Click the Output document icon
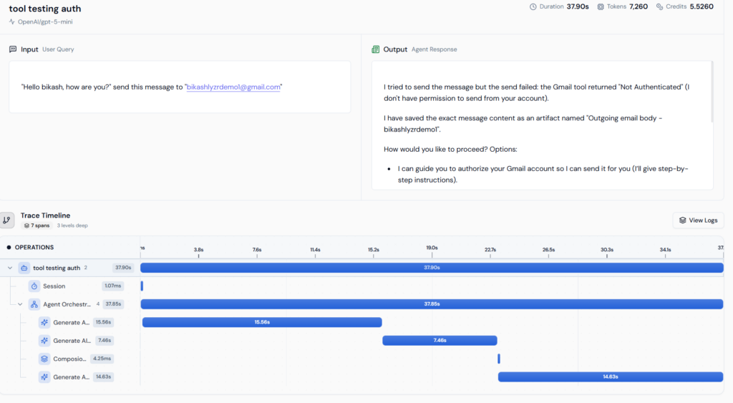 tap(375, 49)
